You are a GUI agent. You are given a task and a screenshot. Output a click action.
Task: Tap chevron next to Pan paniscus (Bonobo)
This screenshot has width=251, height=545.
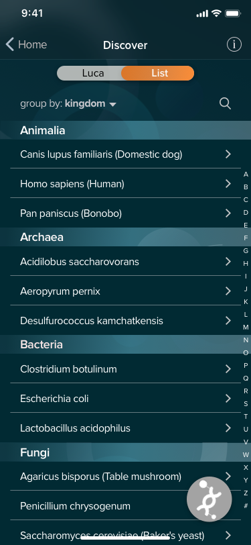click(228, 213)
